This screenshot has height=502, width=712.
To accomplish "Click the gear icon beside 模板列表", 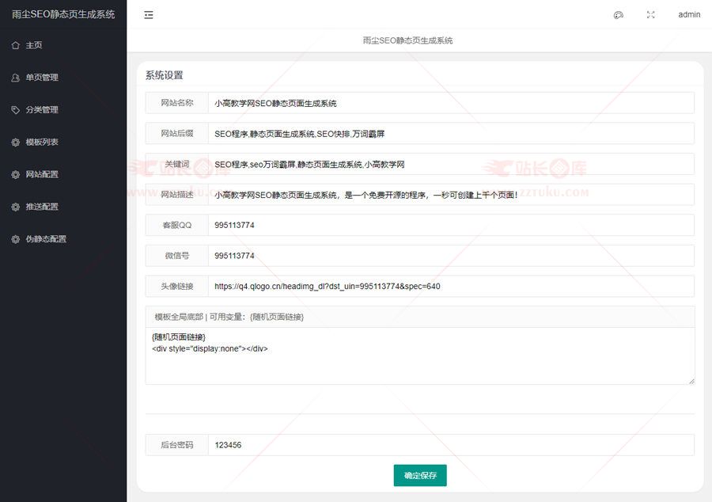I will click(16, 143).
